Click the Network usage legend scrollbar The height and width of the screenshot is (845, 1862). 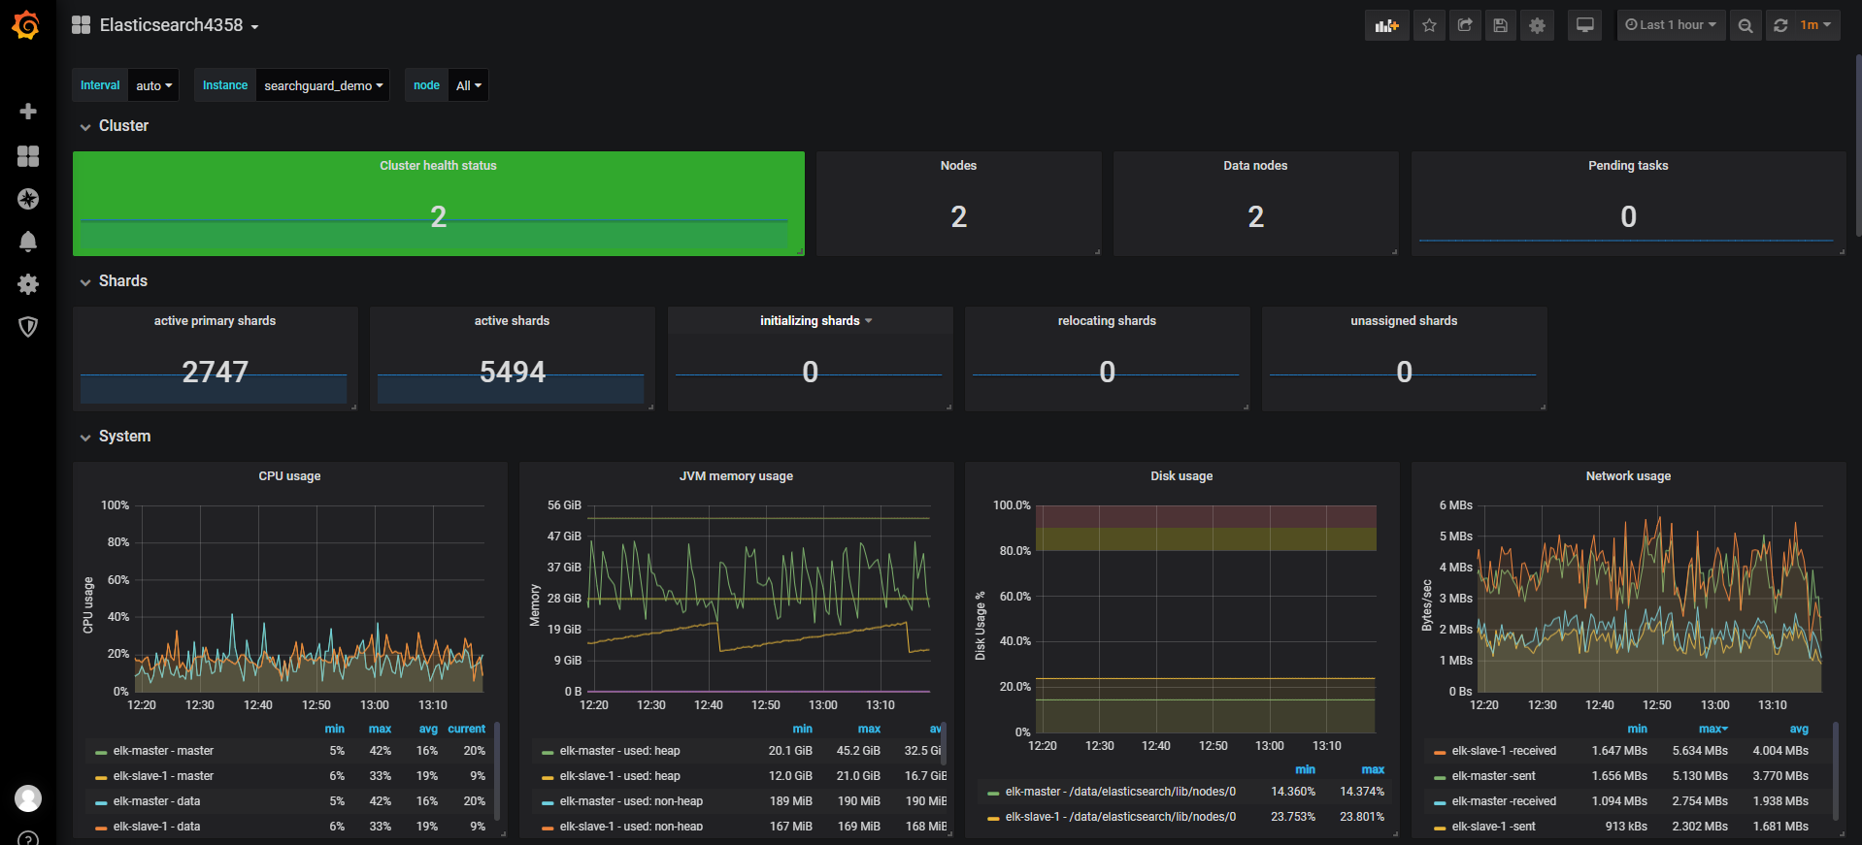(x=1836, y=771)
